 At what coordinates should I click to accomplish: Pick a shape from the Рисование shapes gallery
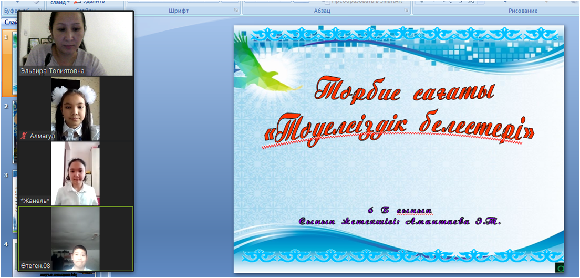coord(447,2)
